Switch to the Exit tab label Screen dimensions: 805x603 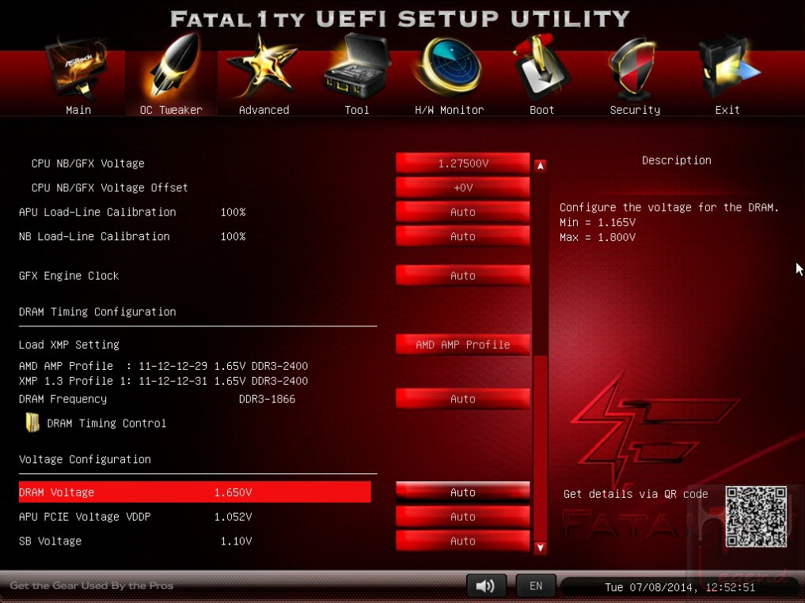click(x=727, y=110)
